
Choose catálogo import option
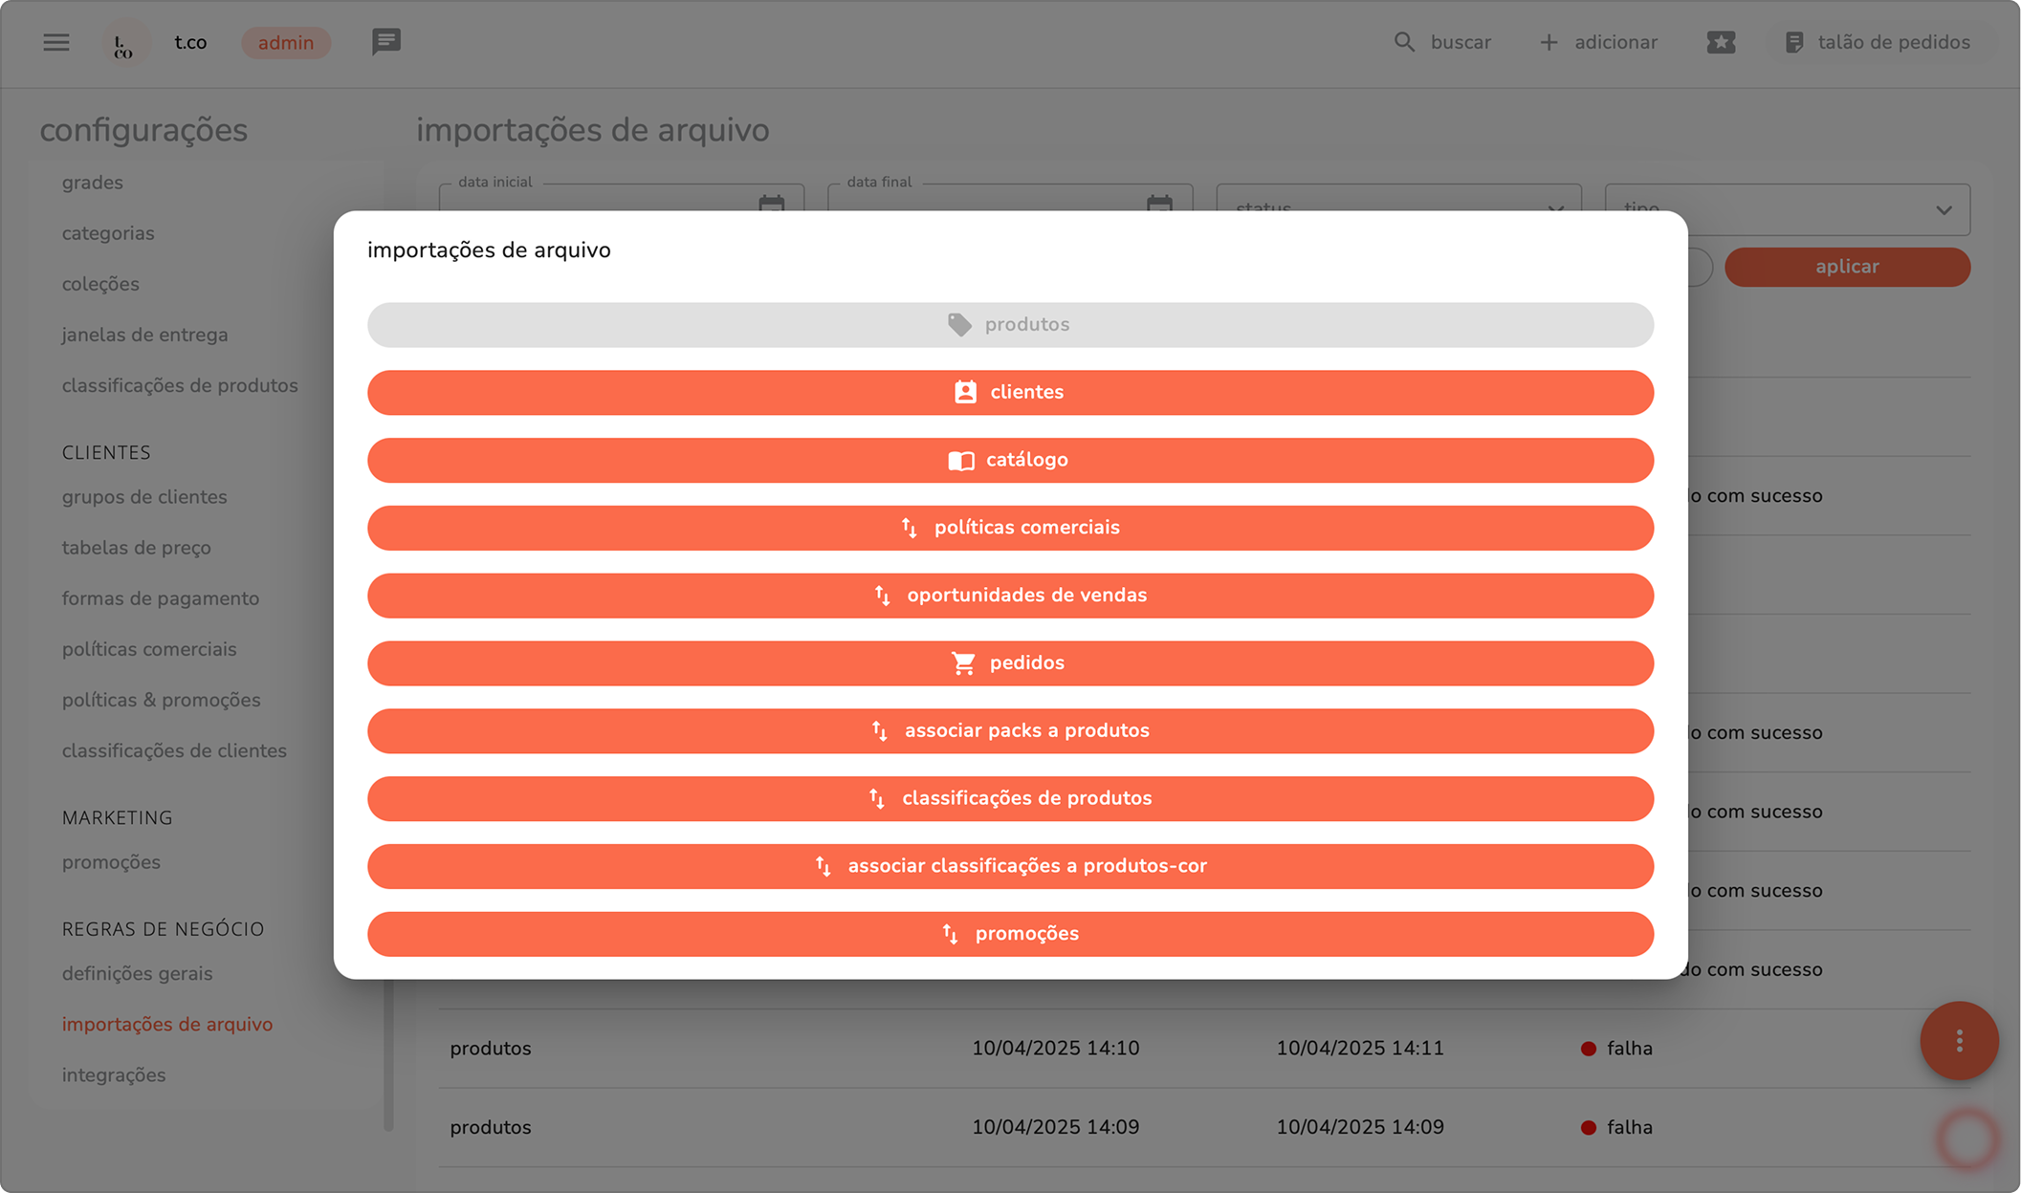1010,460
